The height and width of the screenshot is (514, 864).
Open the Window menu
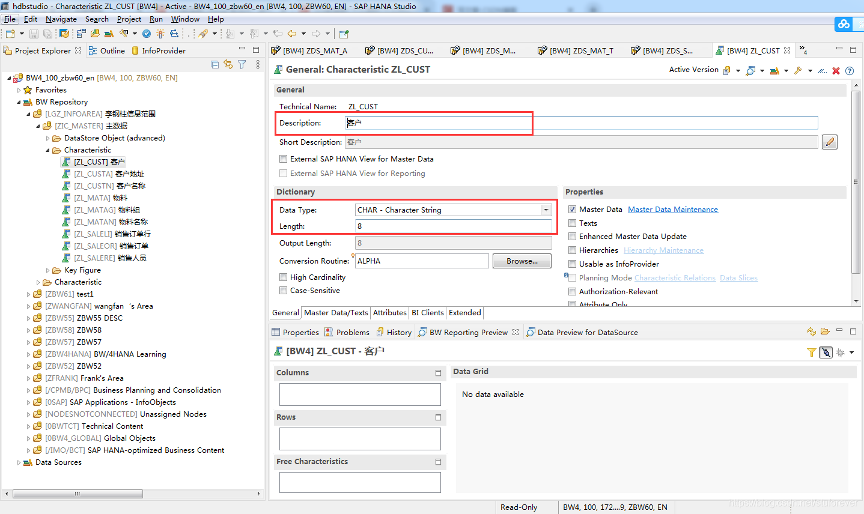tap(185, 19)
